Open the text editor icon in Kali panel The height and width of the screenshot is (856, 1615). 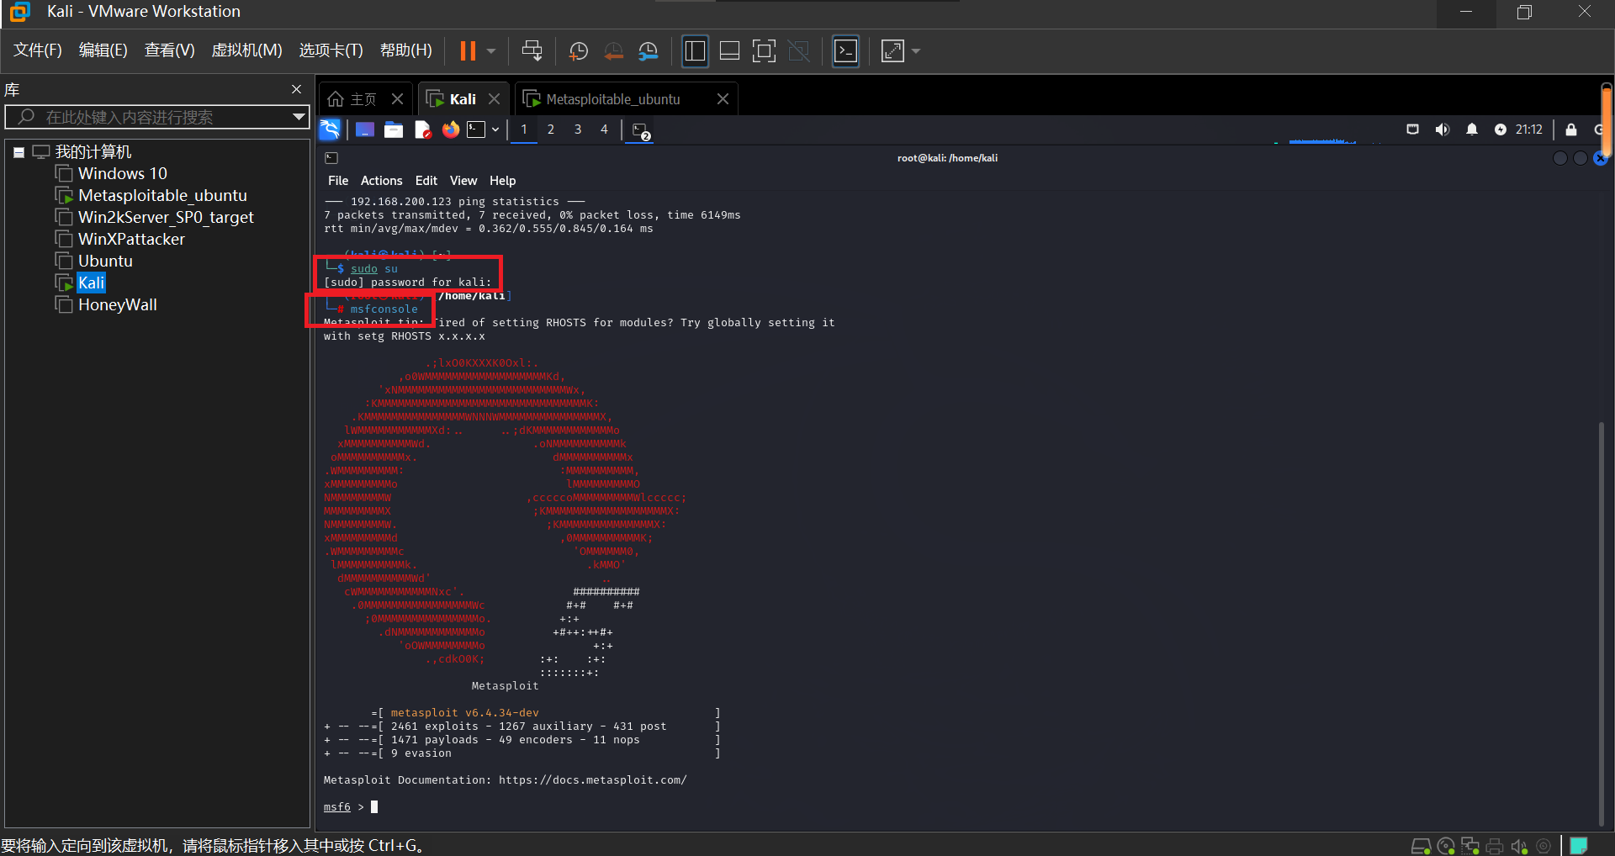click(x=422, y=129)
